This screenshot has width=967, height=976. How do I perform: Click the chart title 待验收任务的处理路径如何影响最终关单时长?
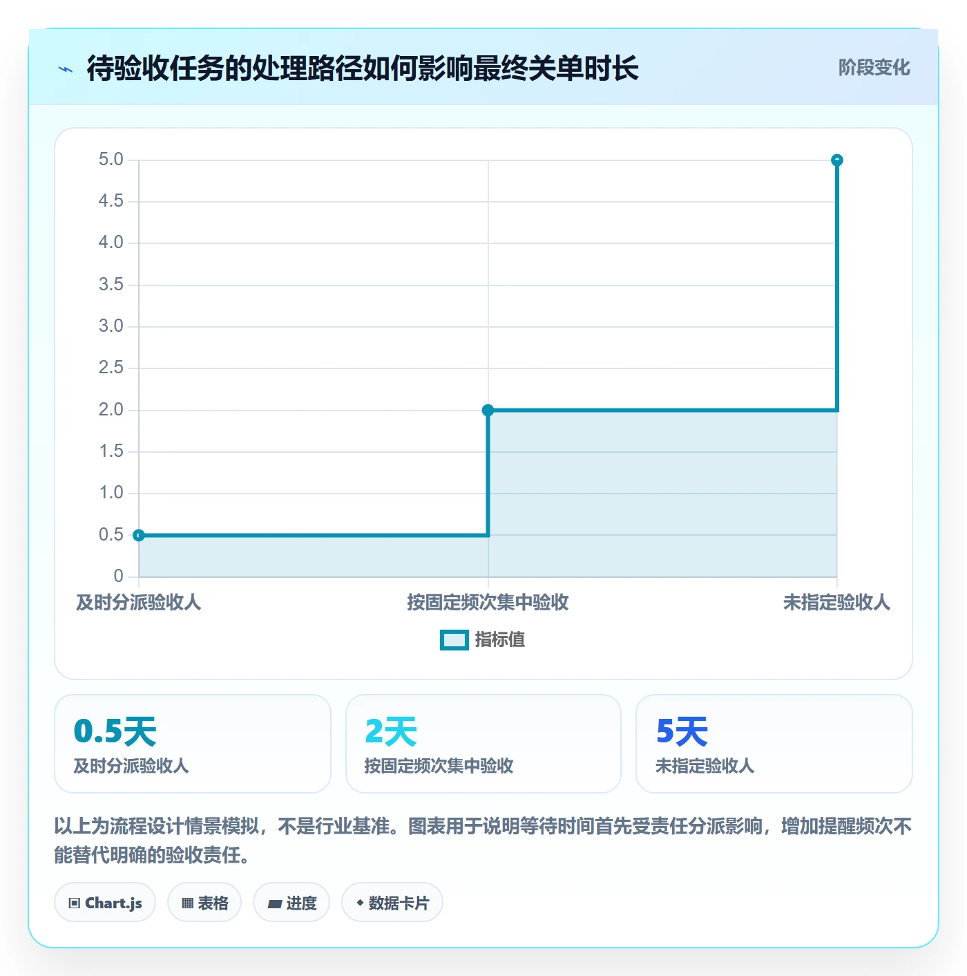[363, 68]
